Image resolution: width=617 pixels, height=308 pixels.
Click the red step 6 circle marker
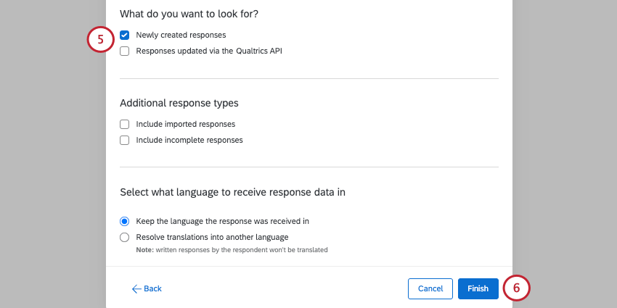516,288
